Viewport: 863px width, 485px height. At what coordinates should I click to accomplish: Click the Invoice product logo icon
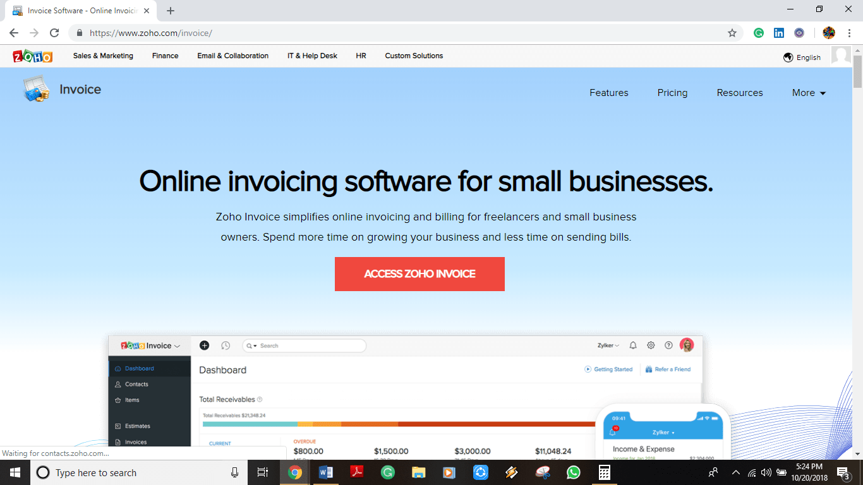pyautogui.click(x=36, y=89)
